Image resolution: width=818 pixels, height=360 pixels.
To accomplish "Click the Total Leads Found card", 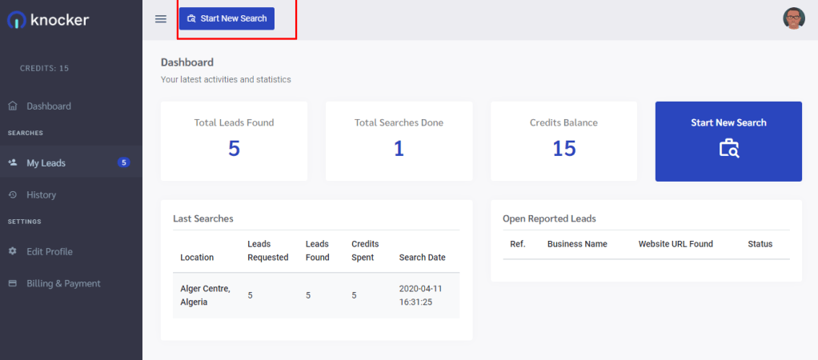I will pyautogui.click(x=234, y=141).
